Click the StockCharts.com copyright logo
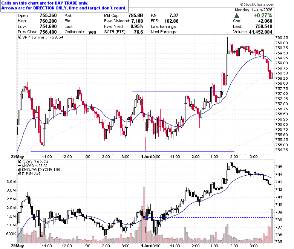 point(257,4)
